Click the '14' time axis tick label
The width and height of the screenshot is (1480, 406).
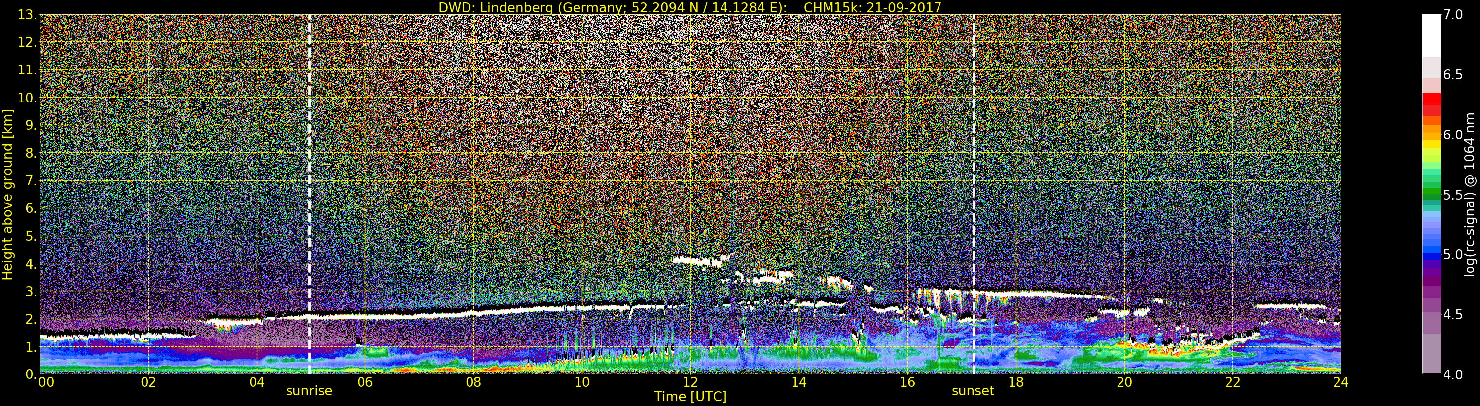click(x=798, y=382)
